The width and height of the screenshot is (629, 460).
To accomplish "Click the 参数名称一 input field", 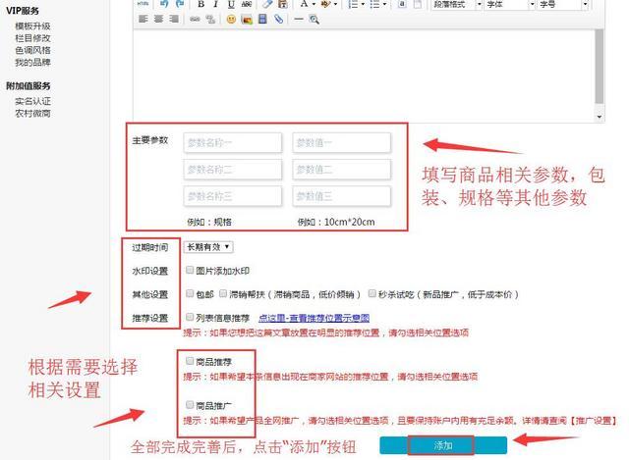I will pyautogui.click(x=233, y=142).
